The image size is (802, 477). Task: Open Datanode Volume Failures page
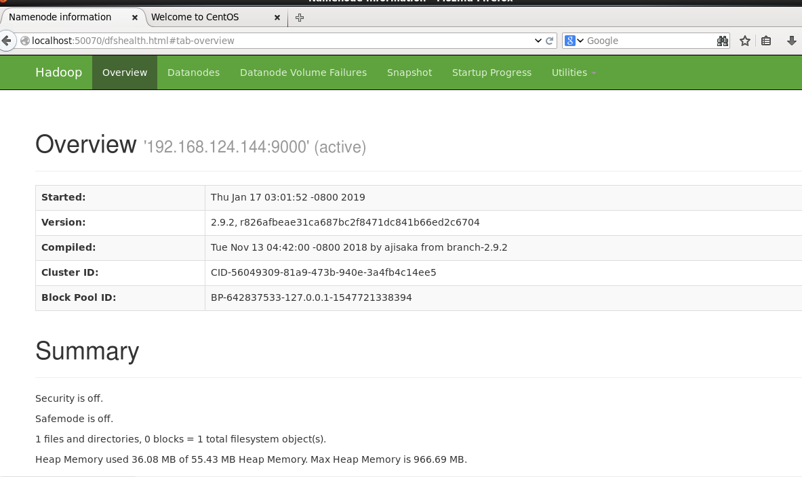303,72
